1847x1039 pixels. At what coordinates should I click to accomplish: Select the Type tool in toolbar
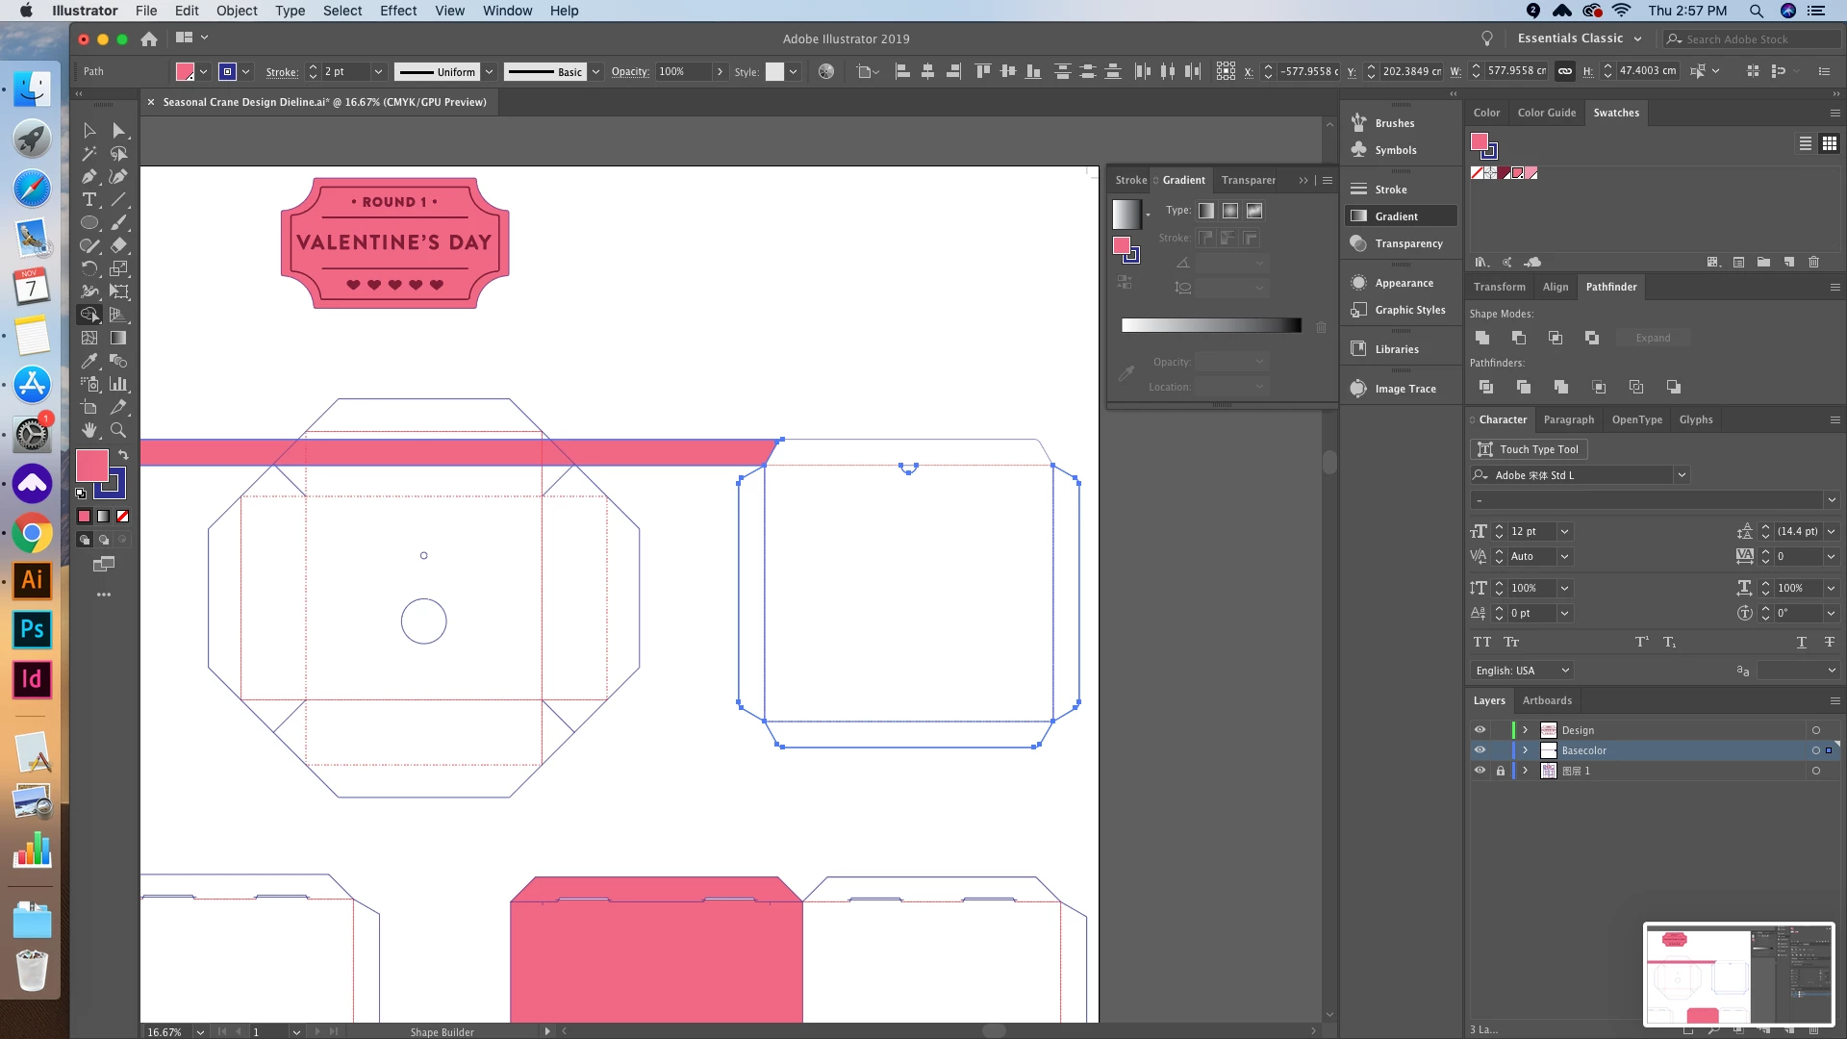(89, 200)
